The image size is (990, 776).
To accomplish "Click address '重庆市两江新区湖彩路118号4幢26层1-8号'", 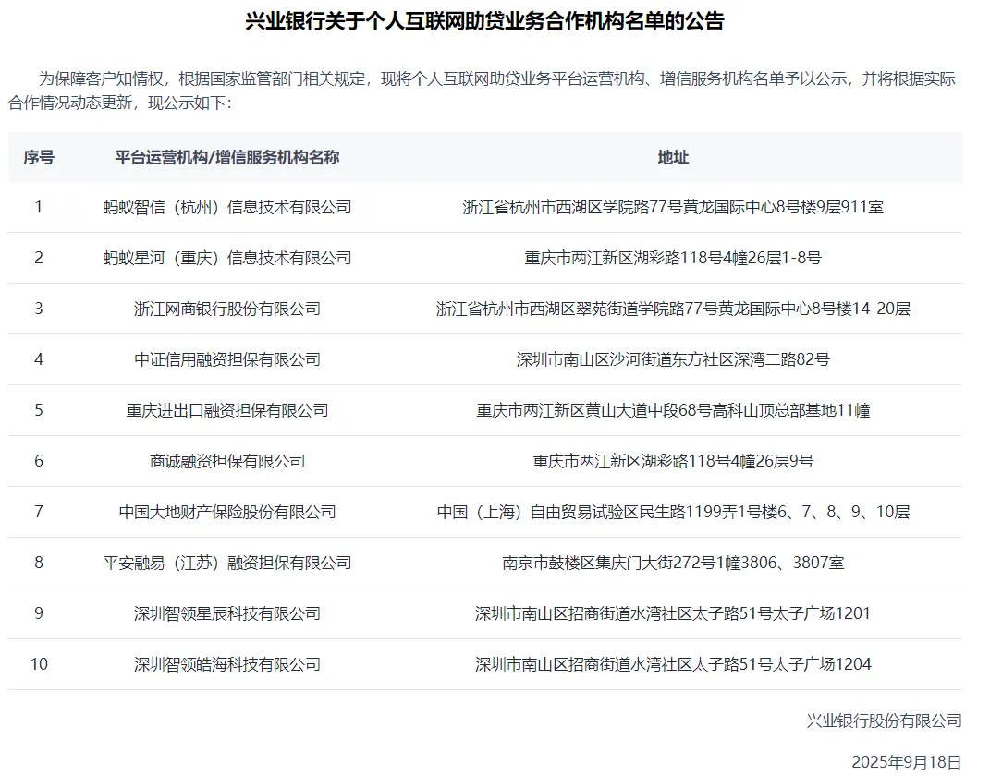I will tap(673, 258).
